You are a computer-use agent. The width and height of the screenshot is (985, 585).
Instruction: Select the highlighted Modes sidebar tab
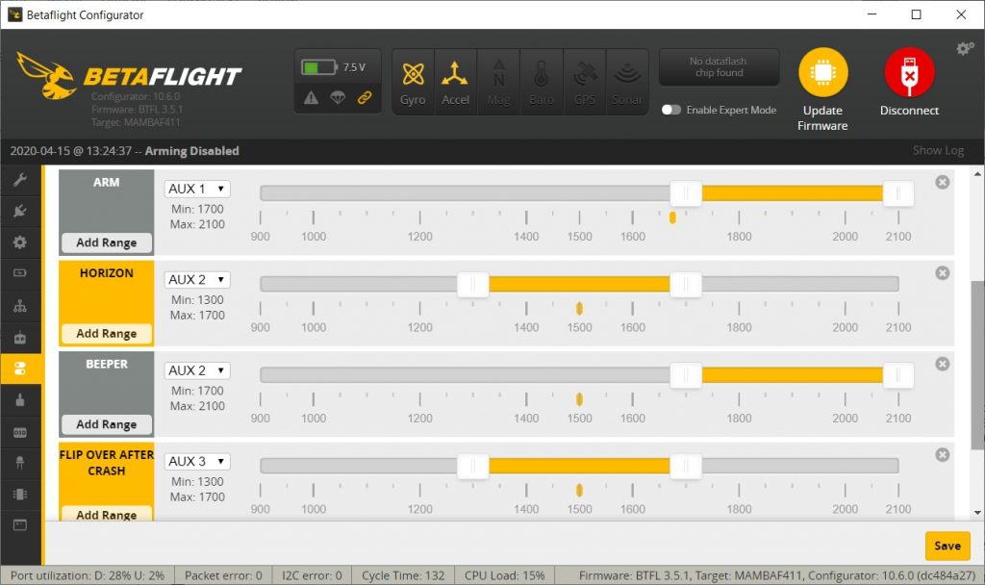click(x=20, y=369)
